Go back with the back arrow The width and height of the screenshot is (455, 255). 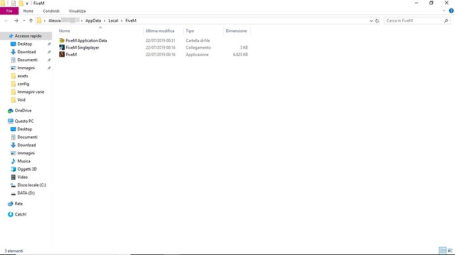click(7, 20)
